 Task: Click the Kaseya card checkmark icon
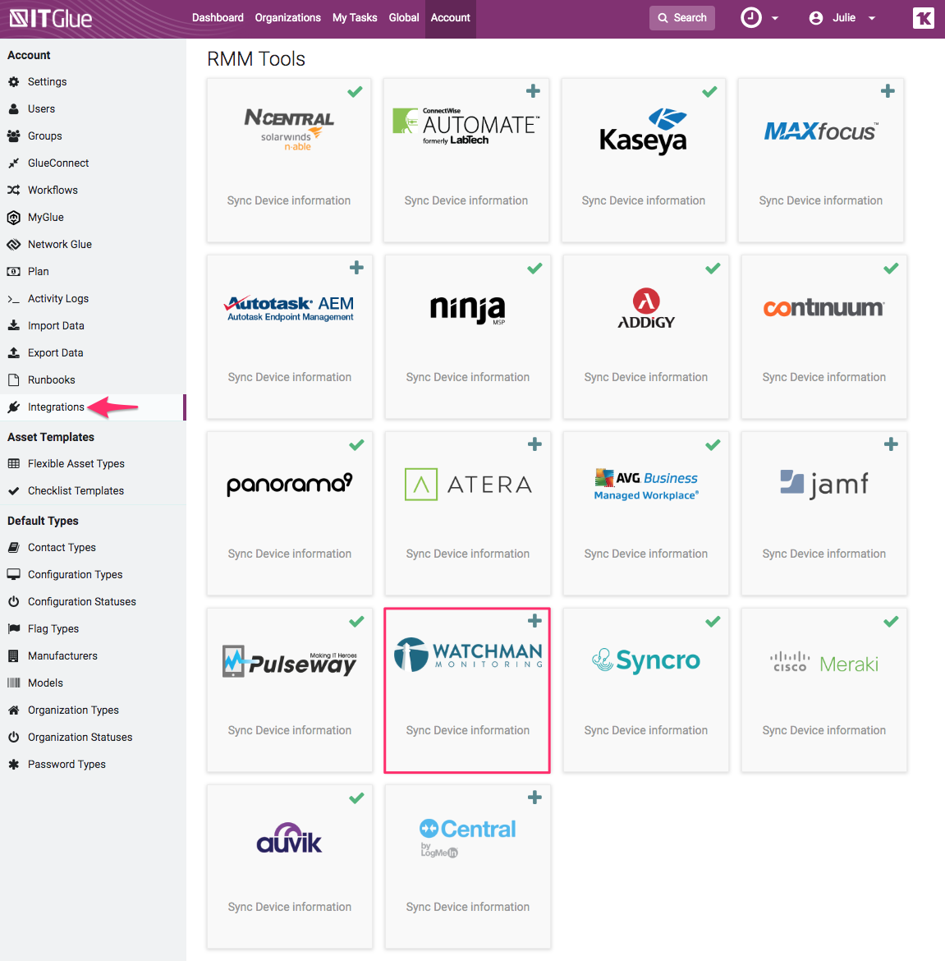(x=709, y=92)
